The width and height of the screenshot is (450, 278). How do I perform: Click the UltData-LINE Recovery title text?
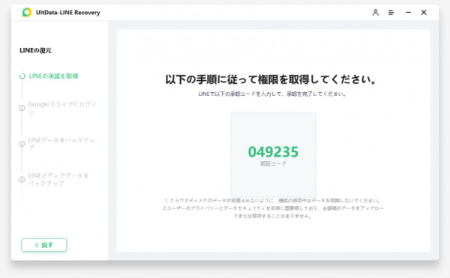tap(68, 13)
